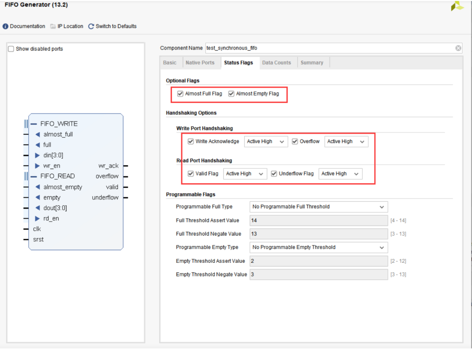Open the Documentation link
Viewport: 472px width, 349px height.
(28, 26)
